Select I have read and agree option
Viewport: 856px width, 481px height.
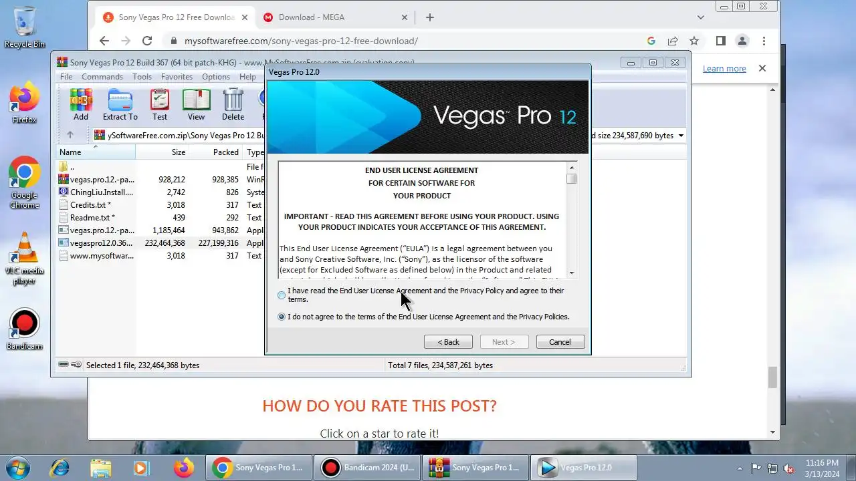tap(282, 295)
